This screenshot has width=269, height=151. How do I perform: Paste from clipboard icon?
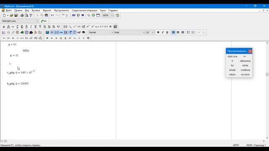point(46,16)
